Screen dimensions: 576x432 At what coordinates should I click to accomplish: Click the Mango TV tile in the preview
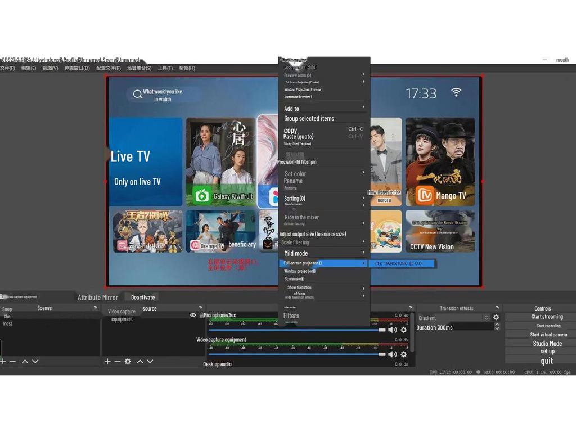(440, 161)
